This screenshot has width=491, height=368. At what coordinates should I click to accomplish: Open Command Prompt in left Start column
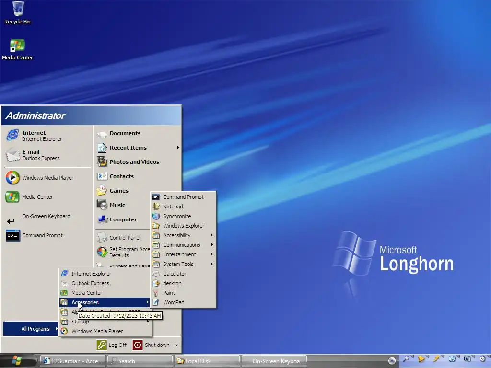47,235
